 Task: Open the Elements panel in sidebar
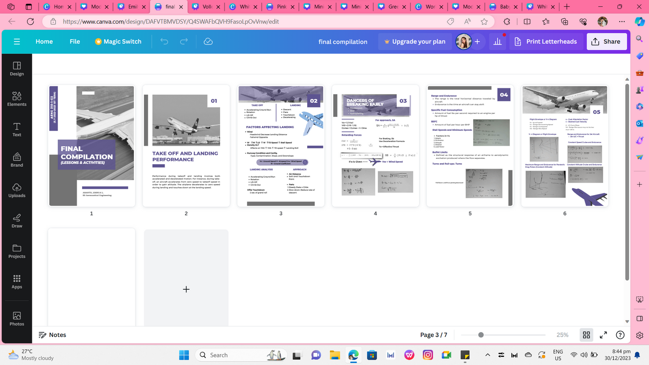(16, 99)
